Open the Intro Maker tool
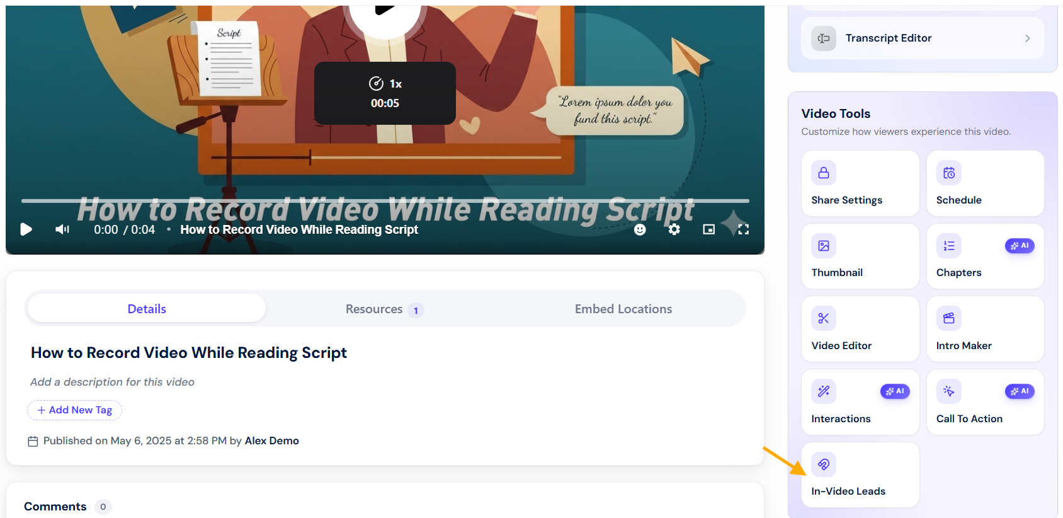 986,329
